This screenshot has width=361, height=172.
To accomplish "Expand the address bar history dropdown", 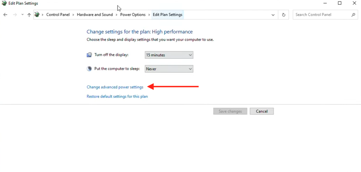I will 273,15.
